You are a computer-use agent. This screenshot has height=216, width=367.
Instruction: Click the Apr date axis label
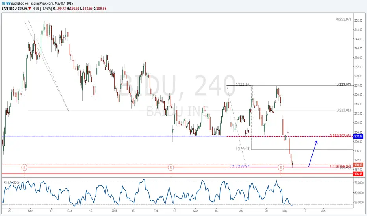click(x=241, y=211)
